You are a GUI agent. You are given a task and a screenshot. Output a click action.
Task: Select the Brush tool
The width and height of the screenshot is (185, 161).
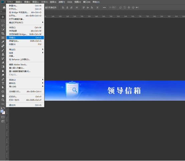click(3, 50)
